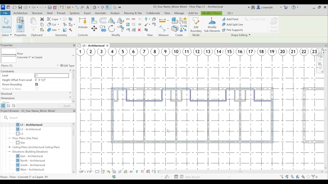Click the Visual Style cube icon in view bar
The image size is (328, 184).
pyautogui.click(x=103, y=172)
